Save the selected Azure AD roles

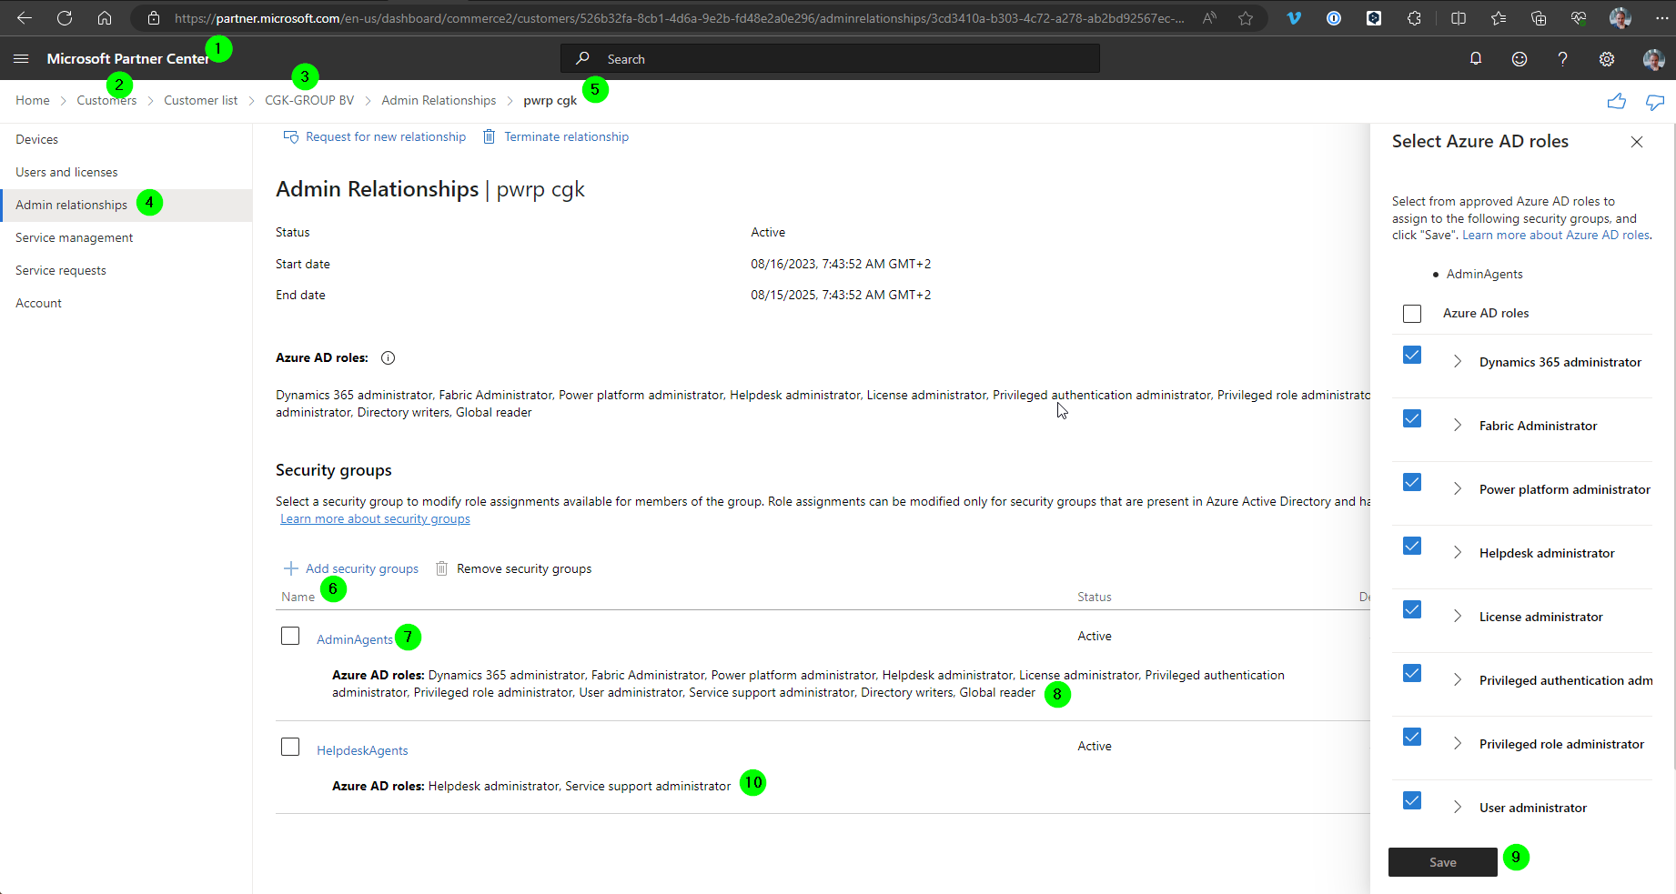tap(1443, 862)
